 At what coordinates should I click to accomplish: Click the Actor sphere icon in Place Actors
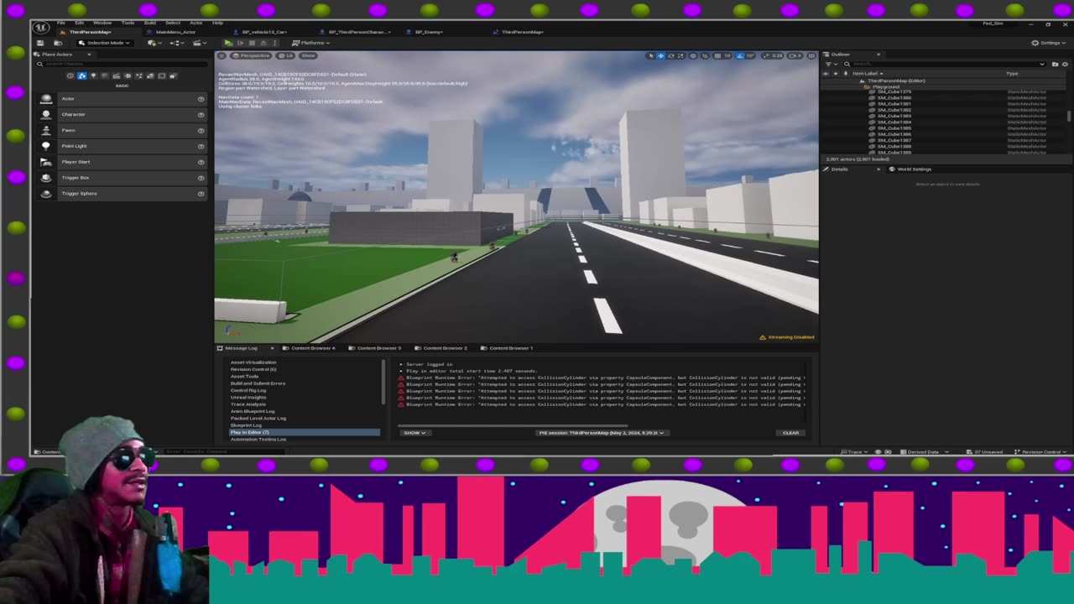(x=46, y=98)
